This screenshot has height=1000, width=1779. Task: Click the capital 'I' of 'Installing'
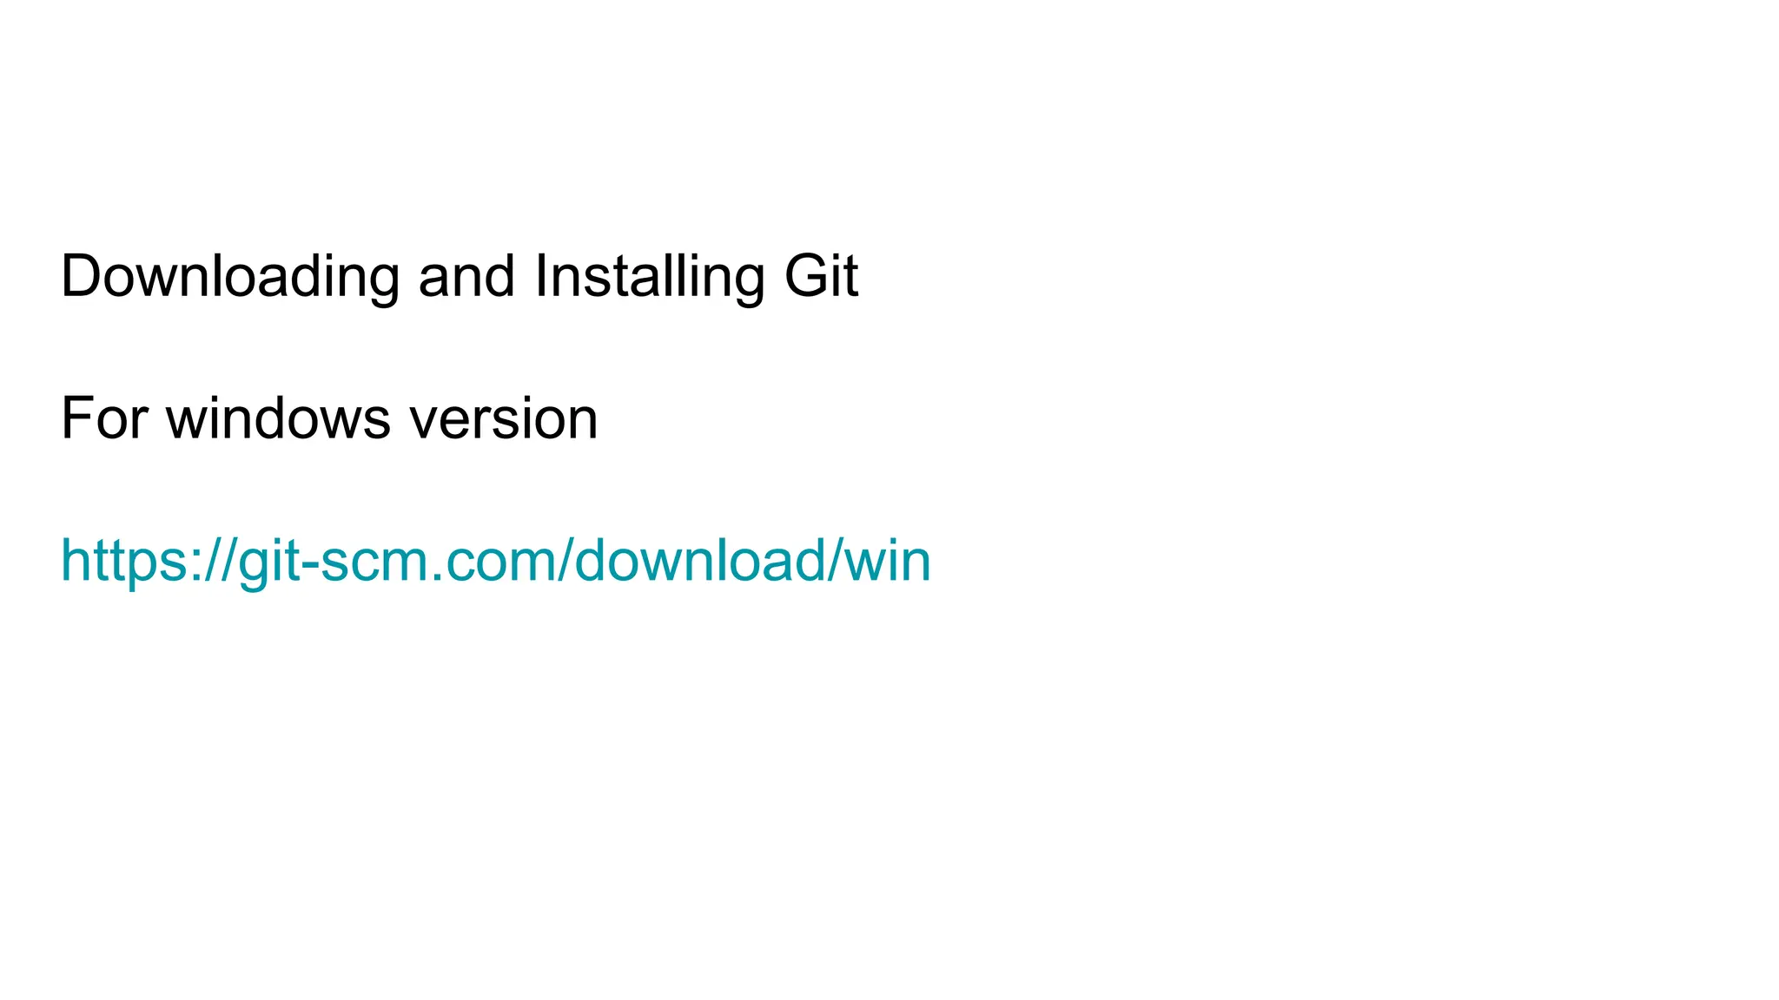[541, 275]
